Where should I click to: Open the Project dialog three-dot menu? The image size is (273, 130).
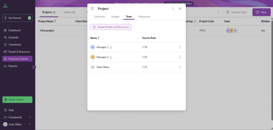tap(173, 9)
